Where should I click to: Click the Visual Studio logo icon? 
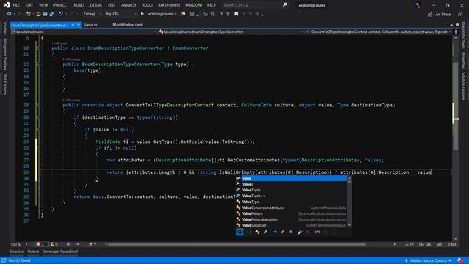pos(6,5)
